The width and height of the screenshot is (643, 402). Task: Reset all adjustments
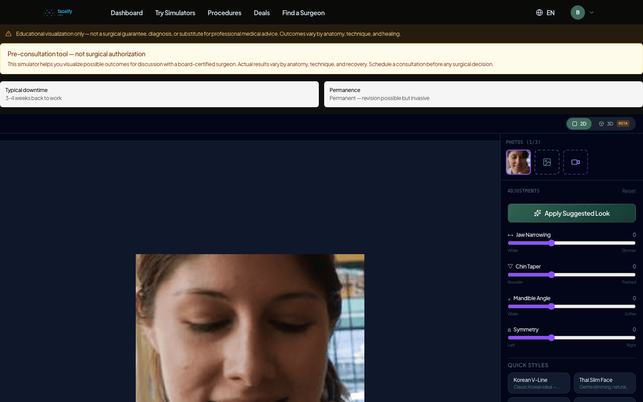(x=629, y=191)
